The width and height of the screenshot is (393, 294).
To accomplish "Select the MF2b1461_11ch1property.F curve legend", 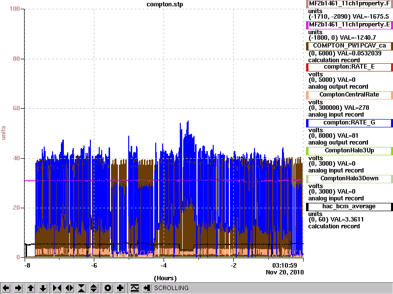I will [349, 4].
